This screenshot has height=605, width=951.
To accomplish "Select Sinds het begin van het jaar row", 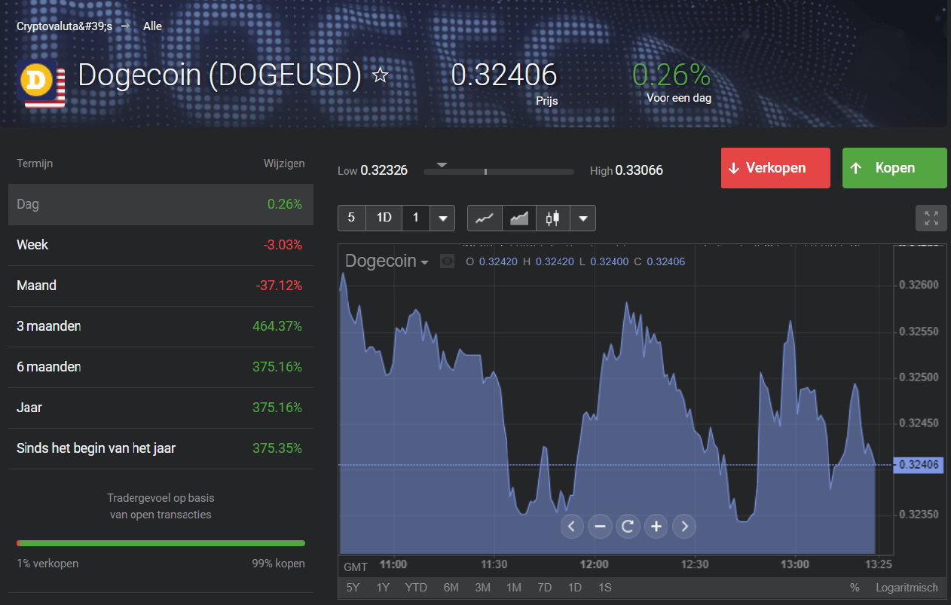I will tap(161, 448).
